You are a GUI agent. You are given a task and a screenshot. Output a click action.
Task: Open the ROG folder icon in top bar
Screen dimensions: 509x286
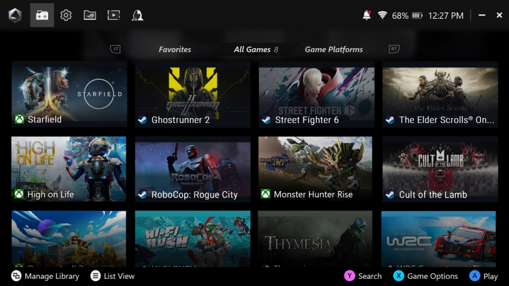point(90,15)
